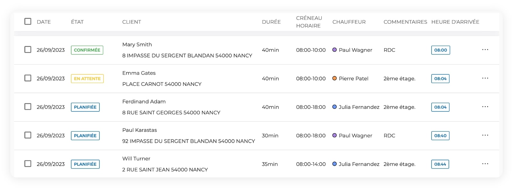Click the blue status dot next to Julia Fernandez
Viewport: 513px width, 189px height.
pos(334,107)
